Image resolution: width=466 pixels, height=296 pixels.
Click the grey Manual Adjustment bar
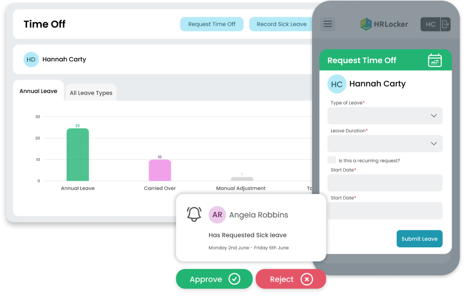click(x=242, y=179)
